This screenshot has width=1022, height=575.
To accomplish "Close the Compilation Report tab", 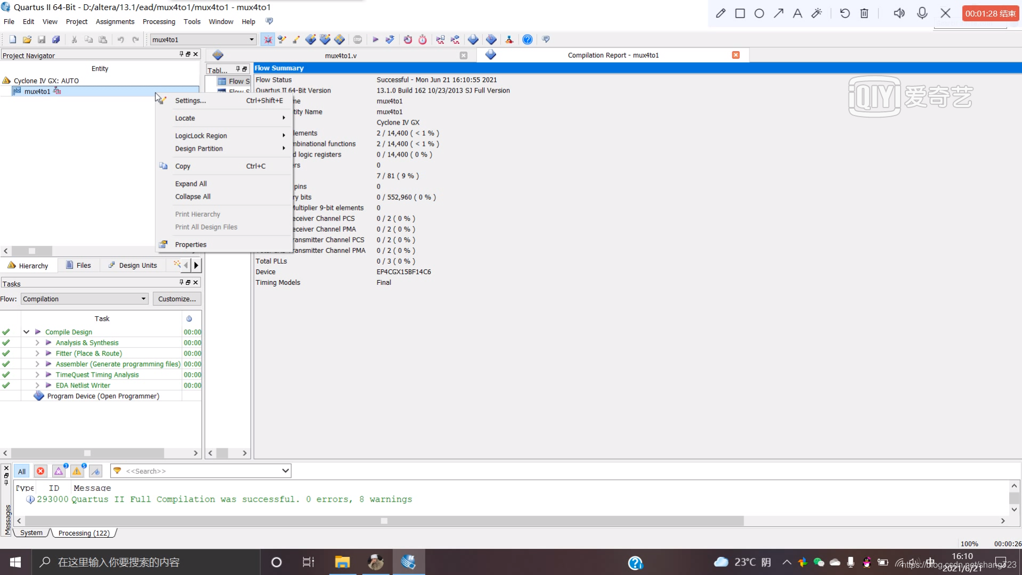I will (x=736, y=55).
